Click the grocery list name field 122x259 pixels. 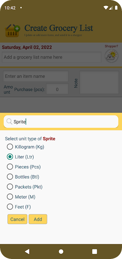coord(52,57)
